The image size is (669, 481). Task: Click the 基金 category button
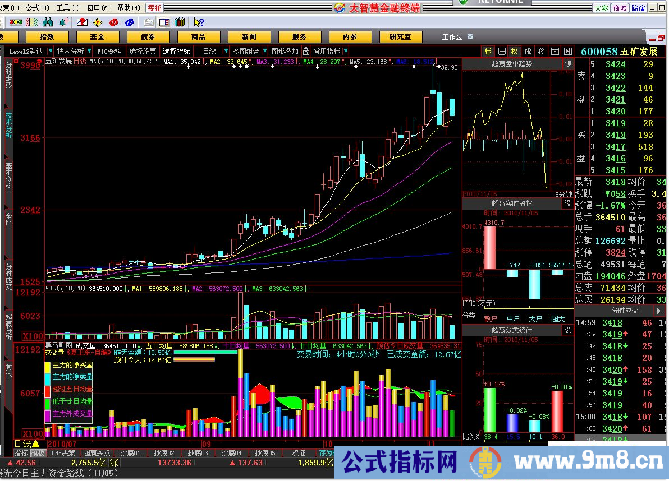98,37
